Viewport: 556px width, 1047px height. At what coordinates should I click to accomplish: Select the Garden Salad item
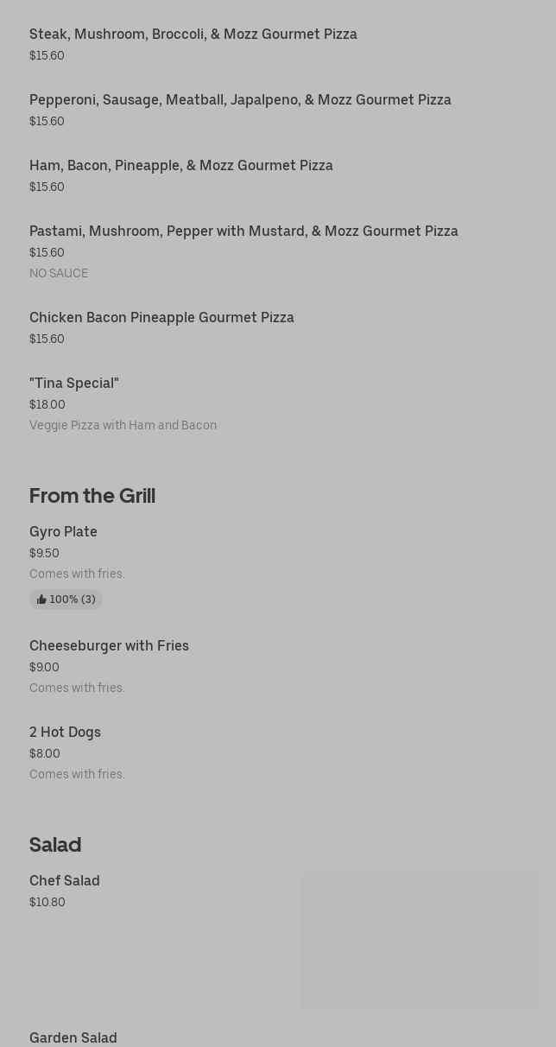pos(73,1037)
